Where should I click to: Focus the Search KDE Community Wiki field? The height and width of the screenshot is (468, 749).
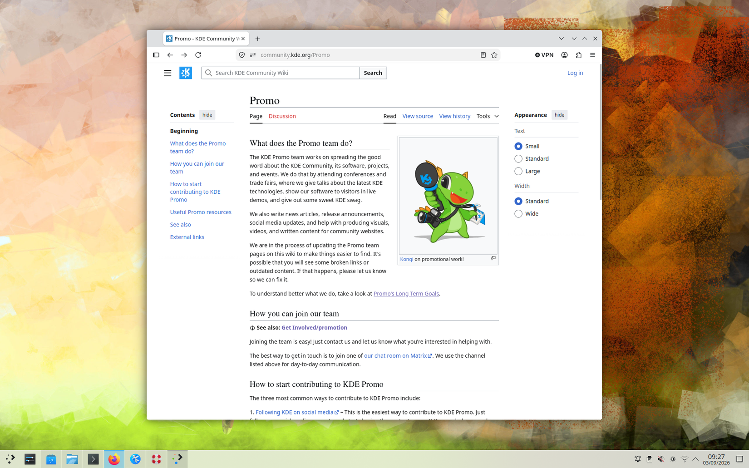coord(280,73)
